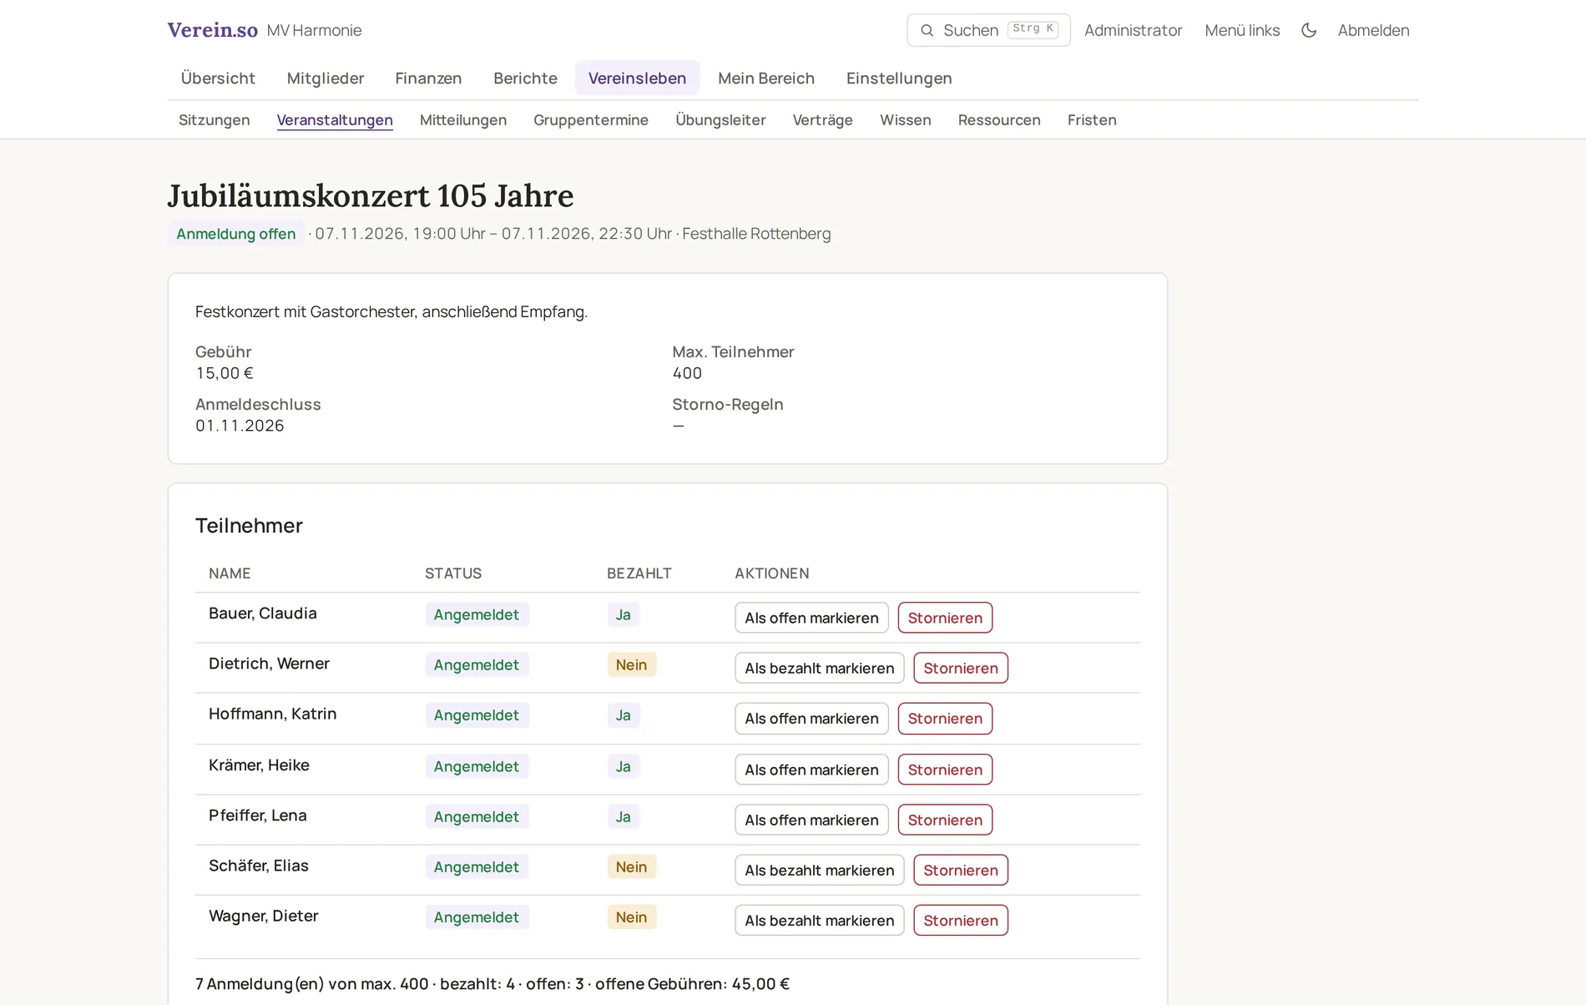This screenshot has width=1586, height=1005.
Task: Switch layout via Menü links
Action: (x=1242, y=30)
